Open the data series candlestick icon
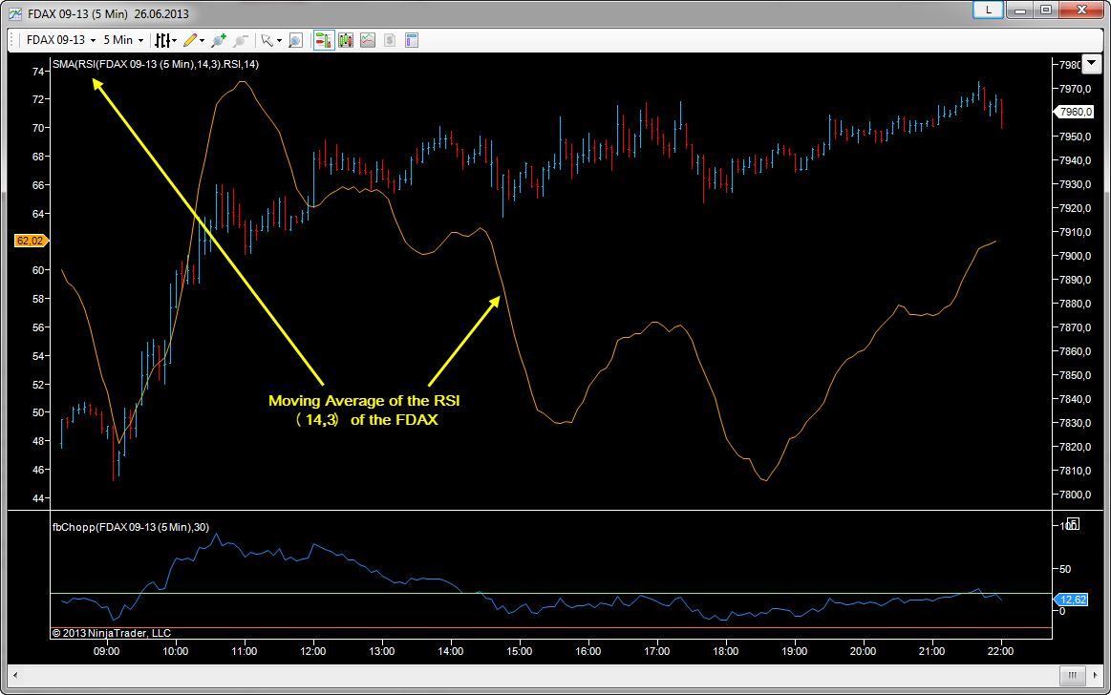 [x=346, y=40]
